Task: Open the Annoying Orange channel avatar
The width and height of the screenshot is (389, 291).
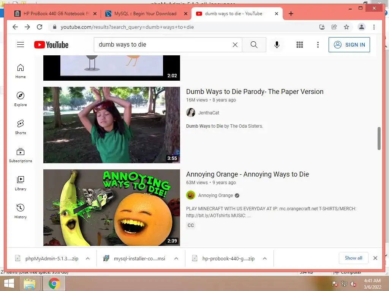Action: pos(191,195)
